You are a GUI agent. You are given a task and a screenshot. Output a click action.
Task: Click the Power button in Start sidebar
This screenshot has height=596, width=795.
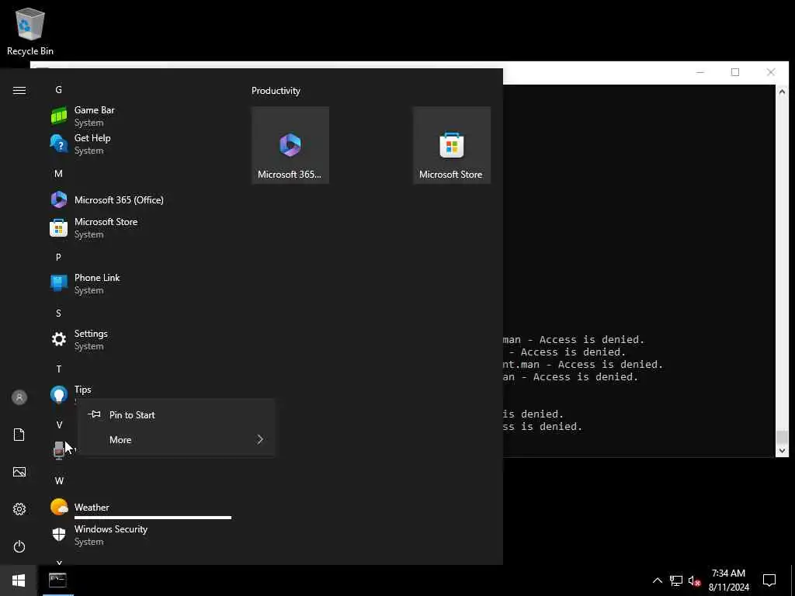click(19, 546)
